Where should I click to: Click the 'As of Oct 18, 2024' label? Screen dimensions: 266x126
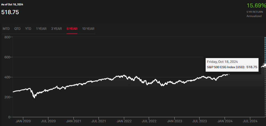click(12, 5)
